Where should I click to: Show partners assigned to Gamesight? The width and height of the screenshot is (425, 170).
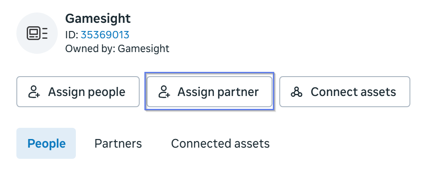point(118,143)
